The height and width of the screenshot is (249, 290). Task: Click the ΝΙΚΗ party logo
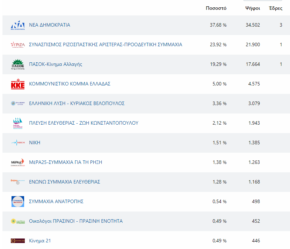(18, 143)
